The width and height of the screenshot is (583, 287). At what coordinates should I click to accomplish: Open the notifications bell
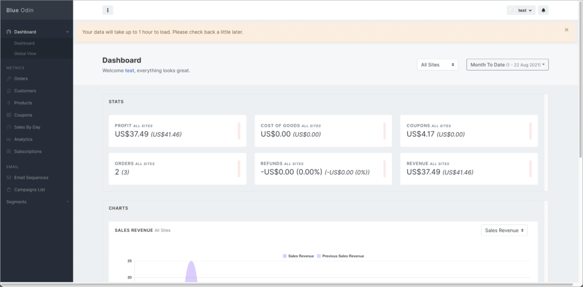[x=543, y=10]
